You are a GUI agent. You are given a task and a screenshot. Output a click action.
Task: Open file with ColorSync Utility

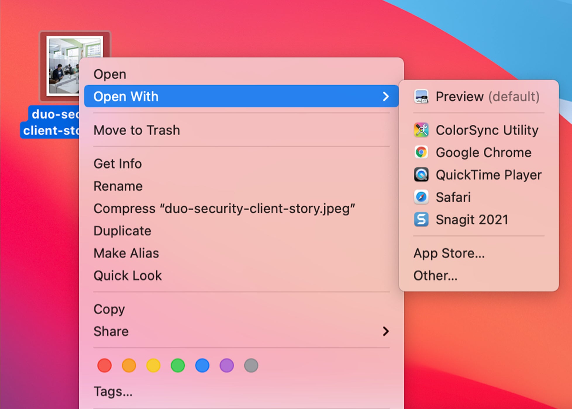click(479, 130)
